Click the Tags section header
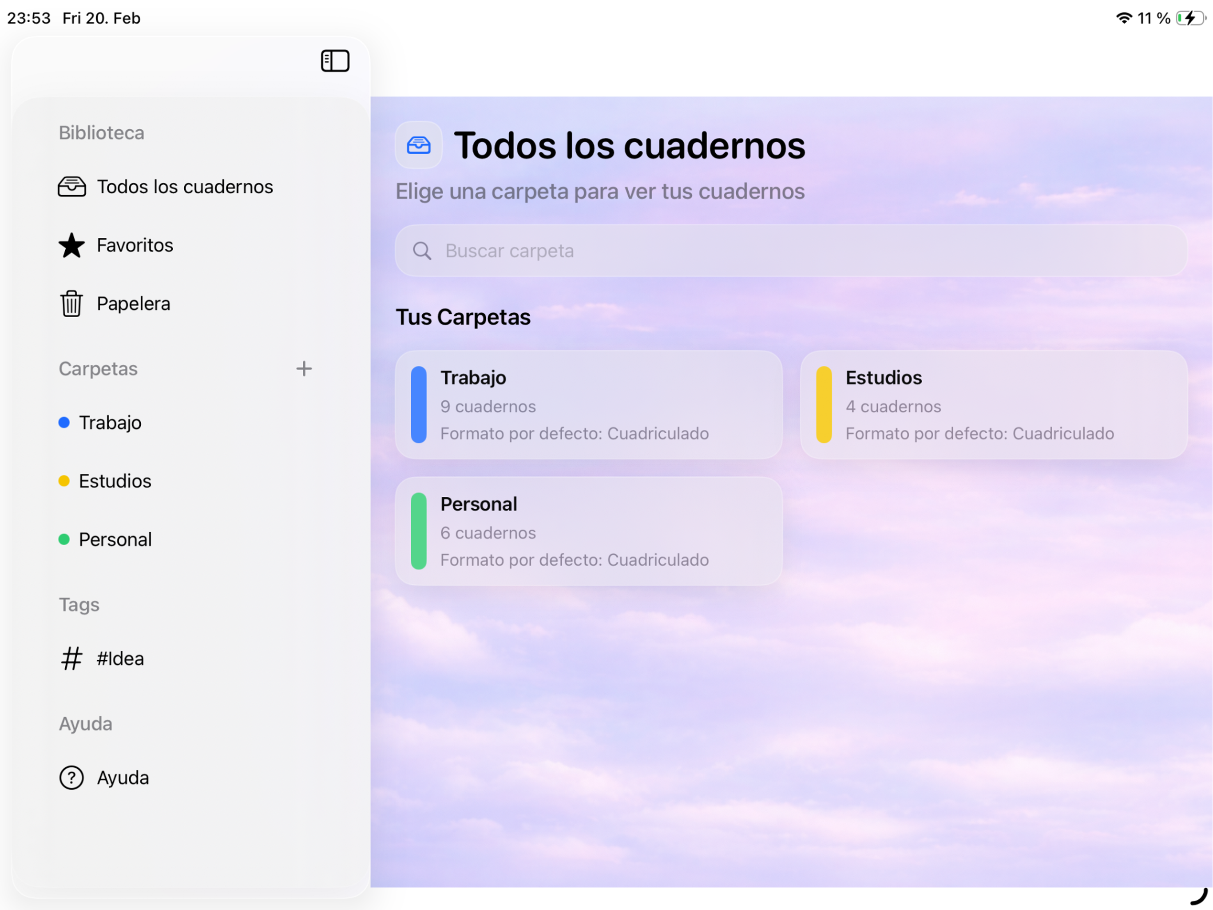The width and height of the screenshot is (1213, 910). 79,605
